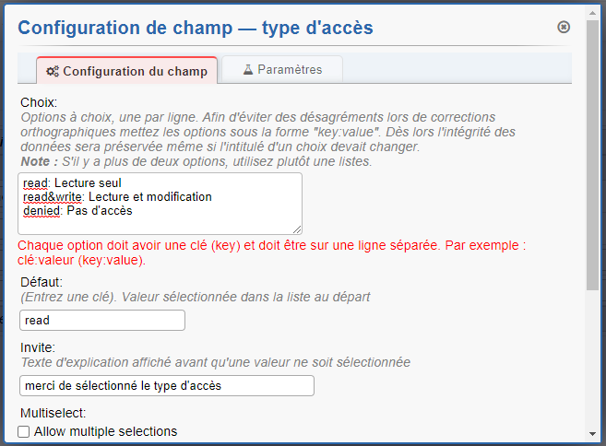Screen dimensions: 606x446
Task: Click the resize handle of Choix textarea
Action: click(296, 228)
